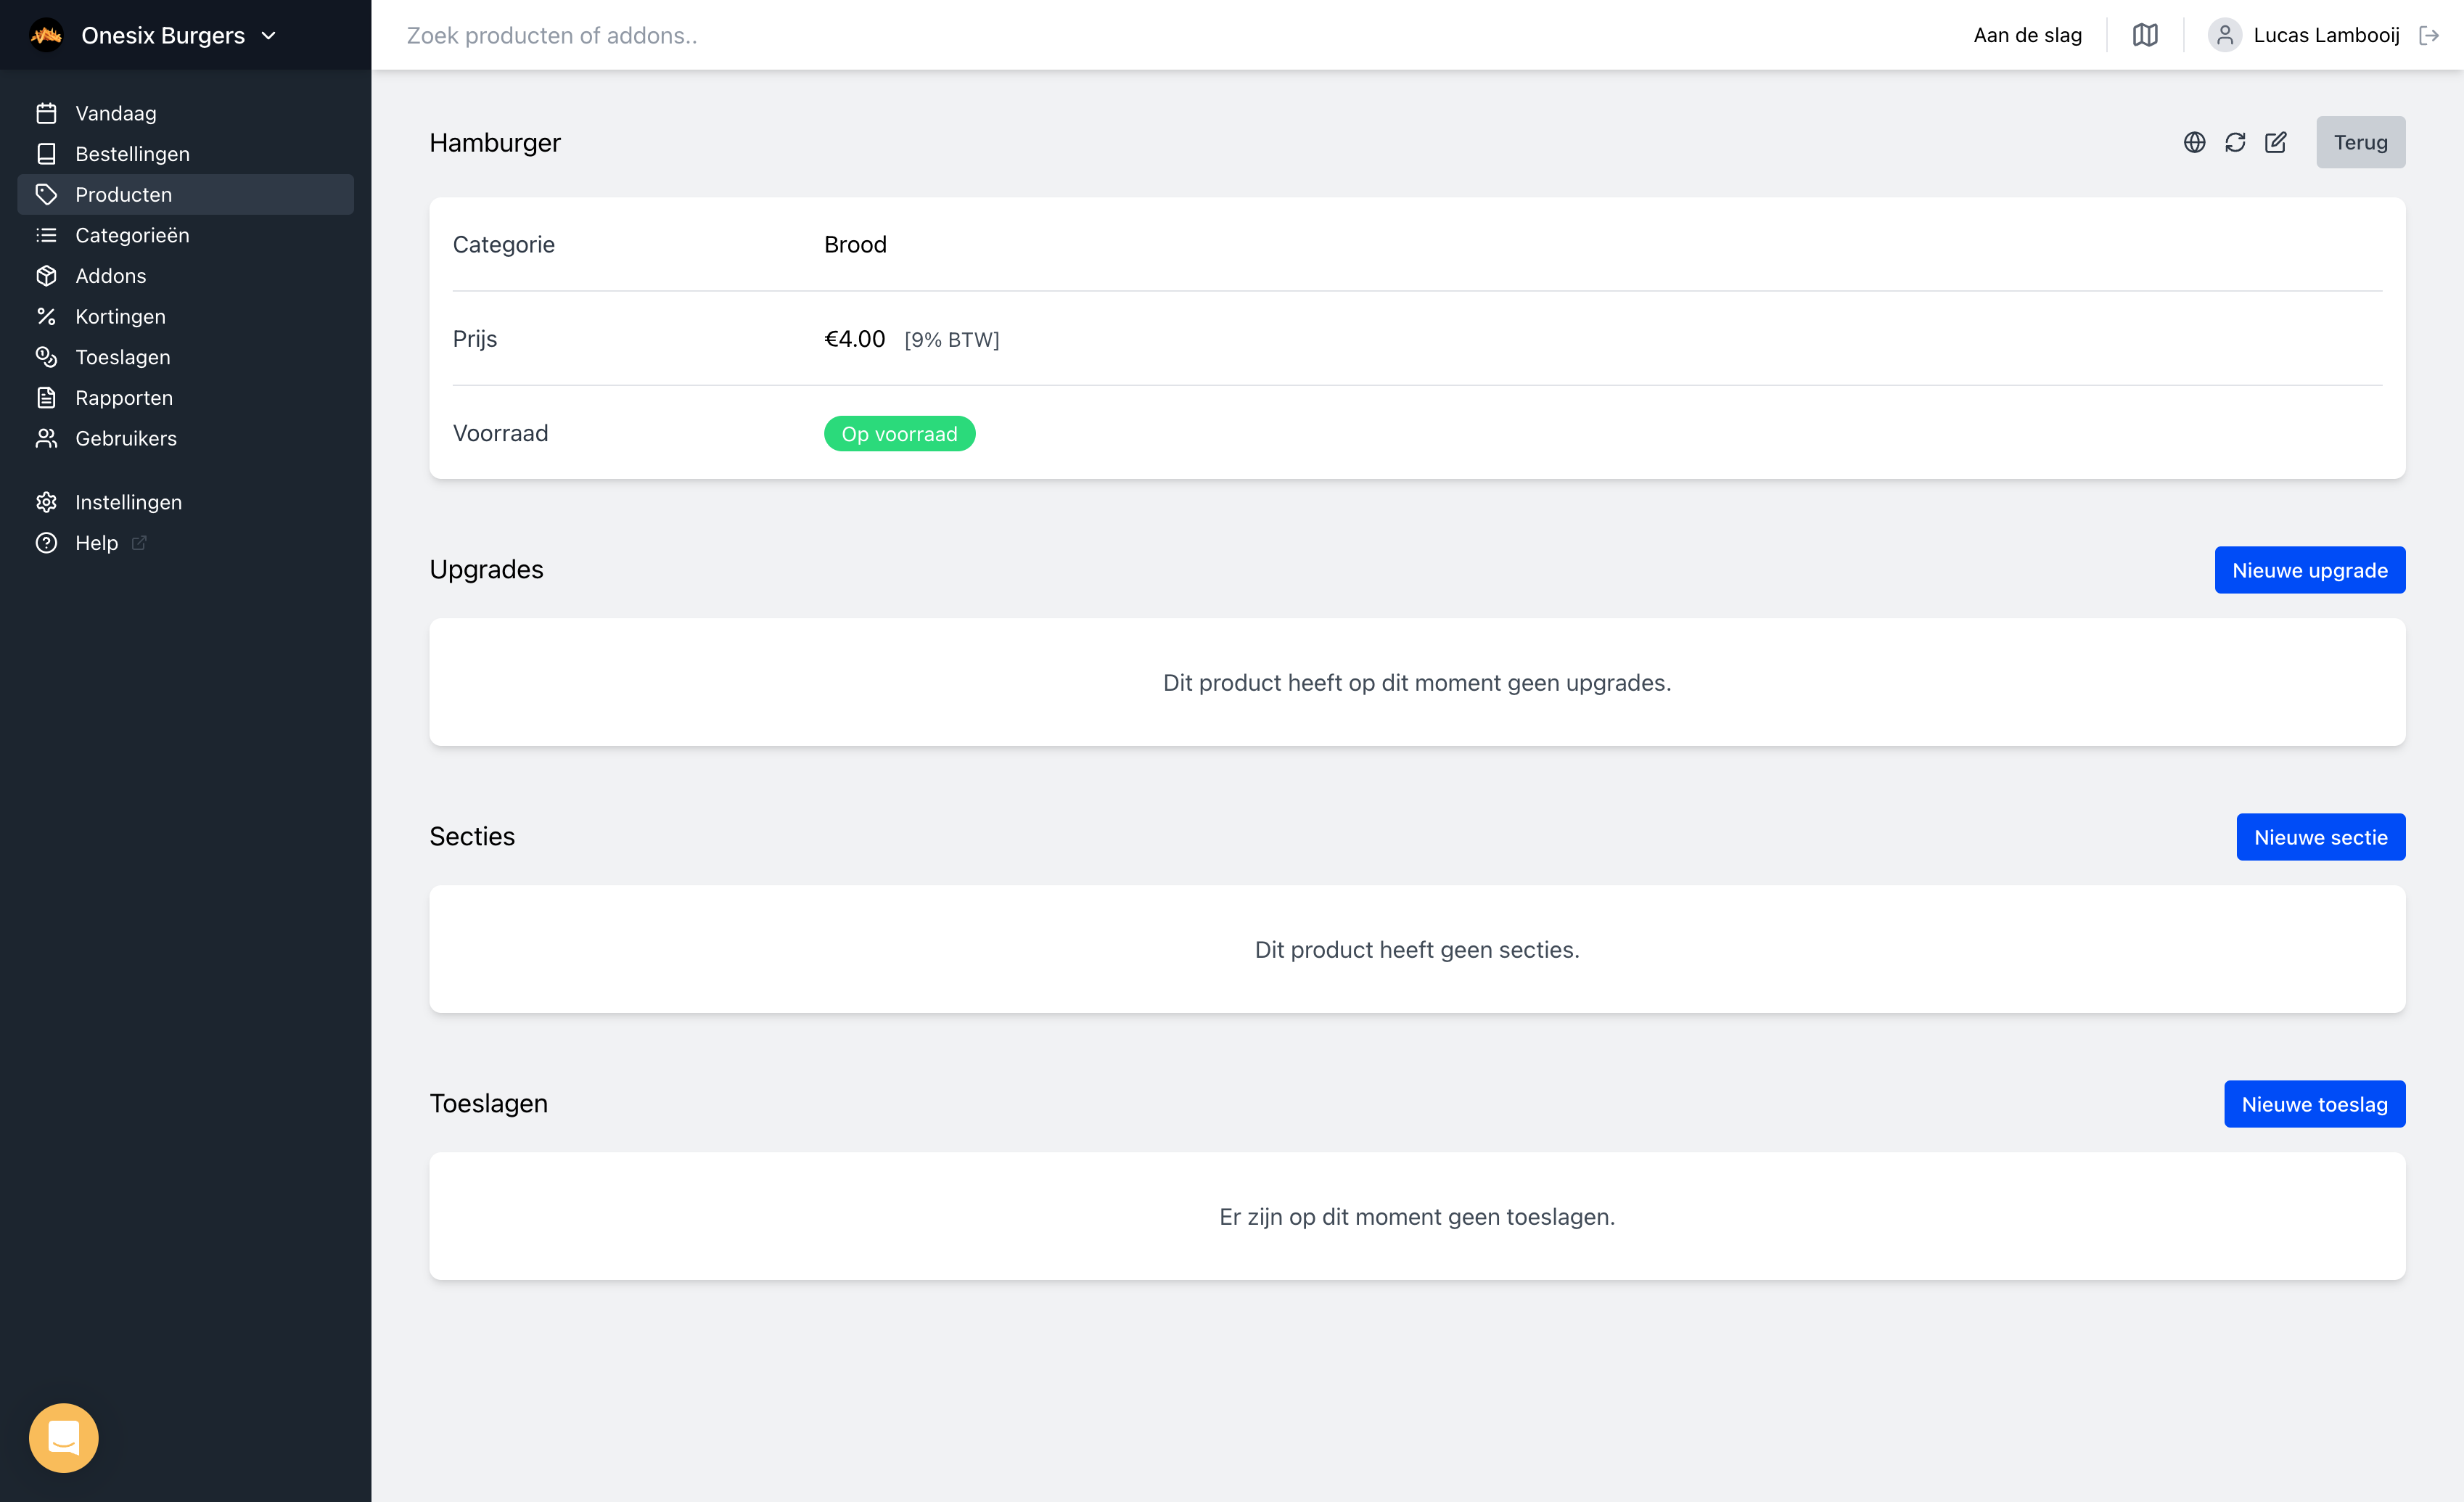The height and width of the screenshot is (1502, 2464).
Task: Log out using the exit icon
Action: 2429,35
